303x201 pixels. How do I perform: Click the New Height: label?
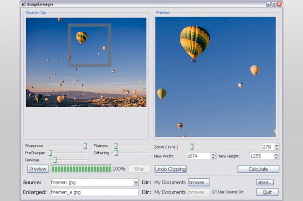click(229, 156)
